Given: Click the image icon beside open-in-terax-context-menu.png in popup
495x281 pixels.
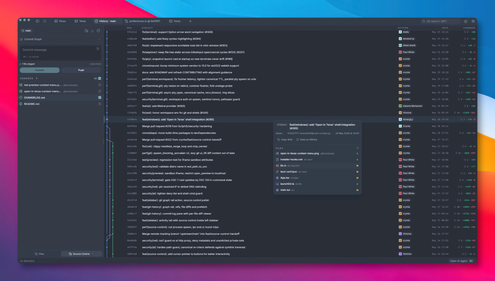Looking at the screenshot, I should point(277,154).
